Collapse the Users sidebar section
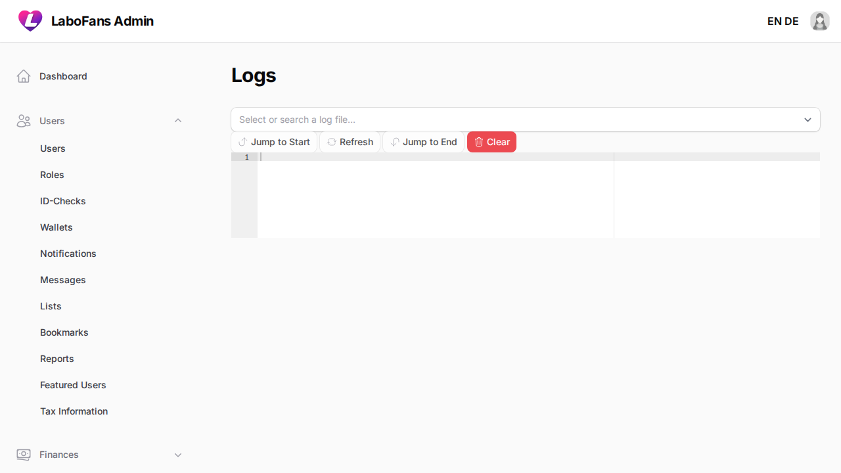This screenshot has height=473, width=841. tap(178, 121)
